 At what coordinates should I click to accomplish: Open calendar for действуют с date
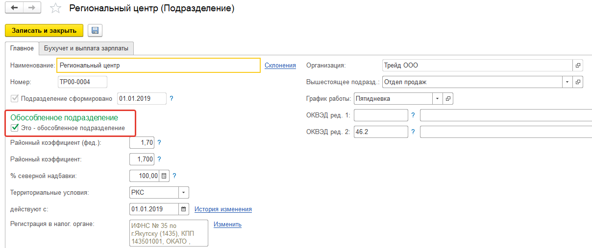click(x=184, y=209)
